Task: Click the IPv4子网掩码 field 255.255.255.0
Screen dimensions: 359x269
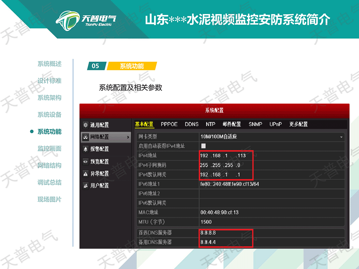Action: tap(272, 165)
